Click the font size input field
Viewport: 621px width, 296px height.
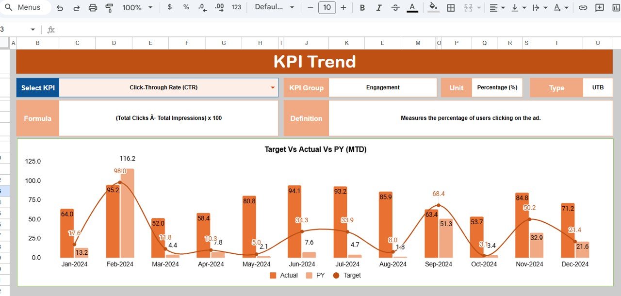point(327,8)
